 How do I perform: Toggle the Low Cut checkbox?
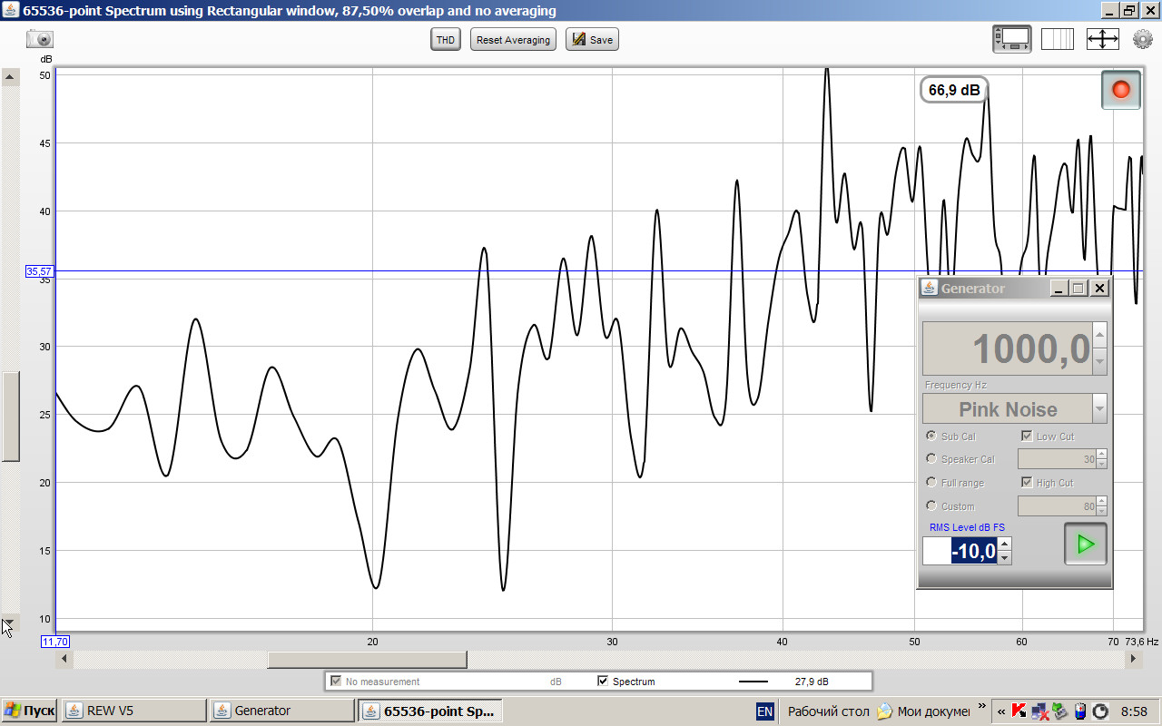1027,437
